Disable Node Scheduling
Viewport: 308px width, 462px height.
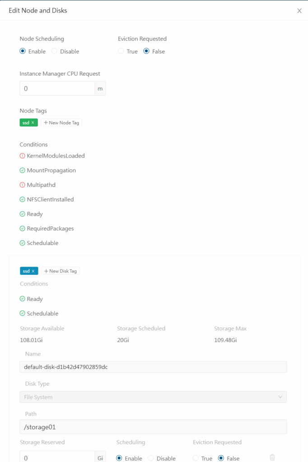coord(55,51)
